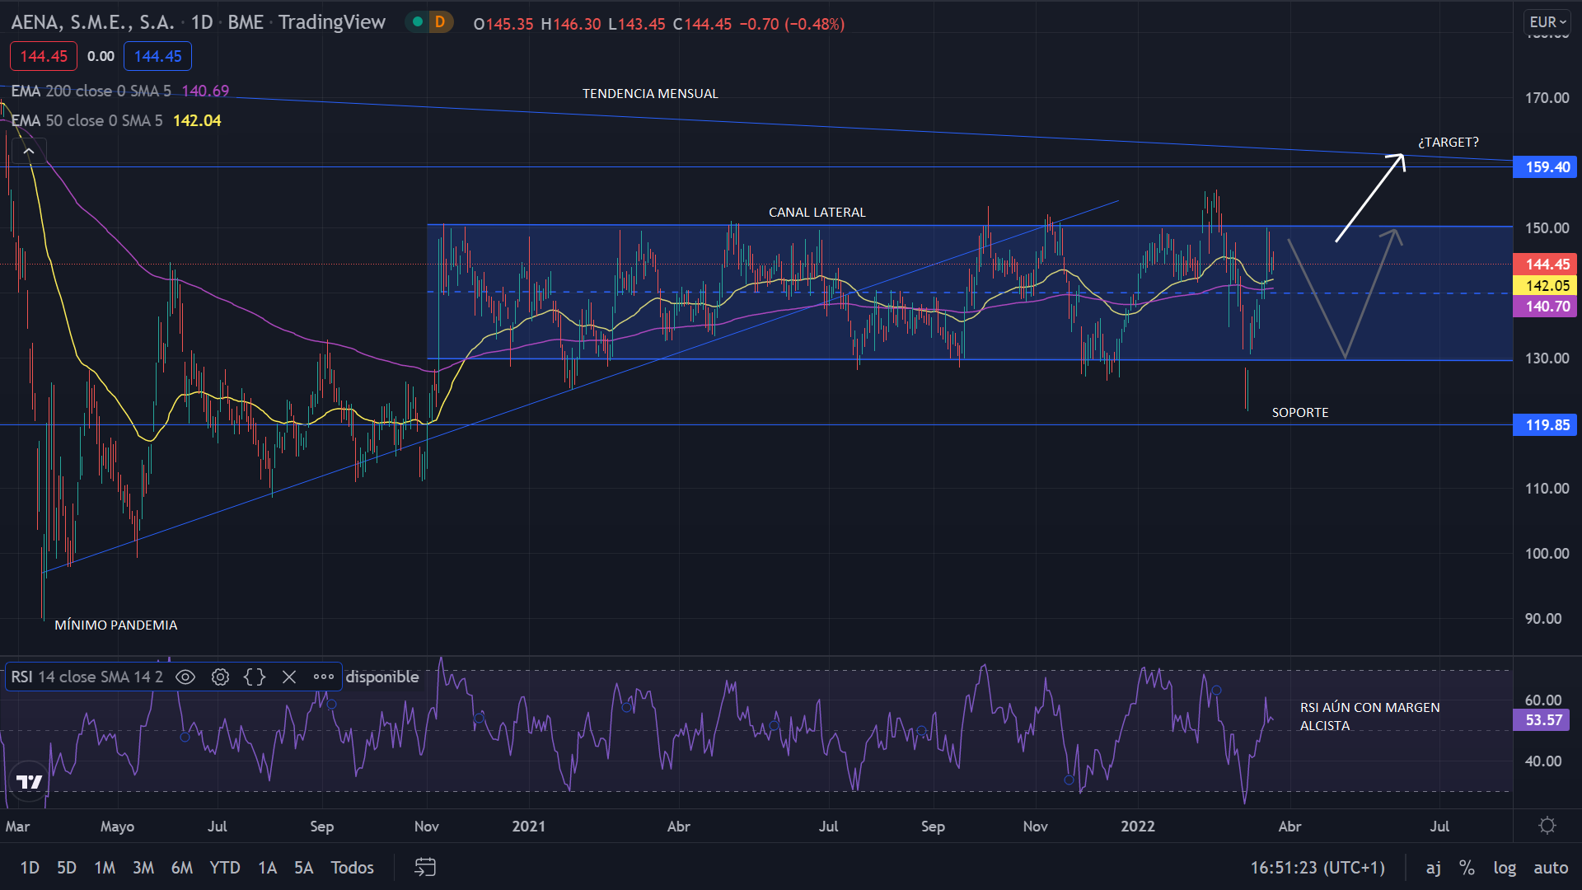
Task: Toggle percent scale mode
Action: pyautogui.click(x=1467, y=867)
